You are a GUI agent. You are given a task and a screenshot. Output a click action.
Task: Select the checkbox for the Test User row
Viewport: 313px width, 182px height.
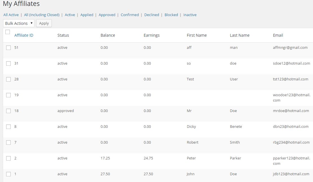pyautogui.click(x=8, y=79)
